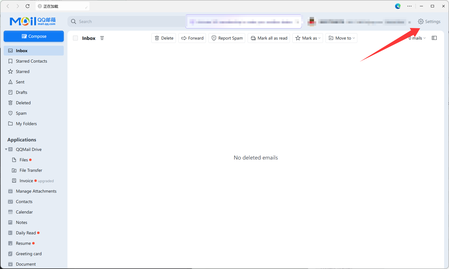Open File Transfer
Viewport: 449px width, 269px height.
tap(34, 170)
